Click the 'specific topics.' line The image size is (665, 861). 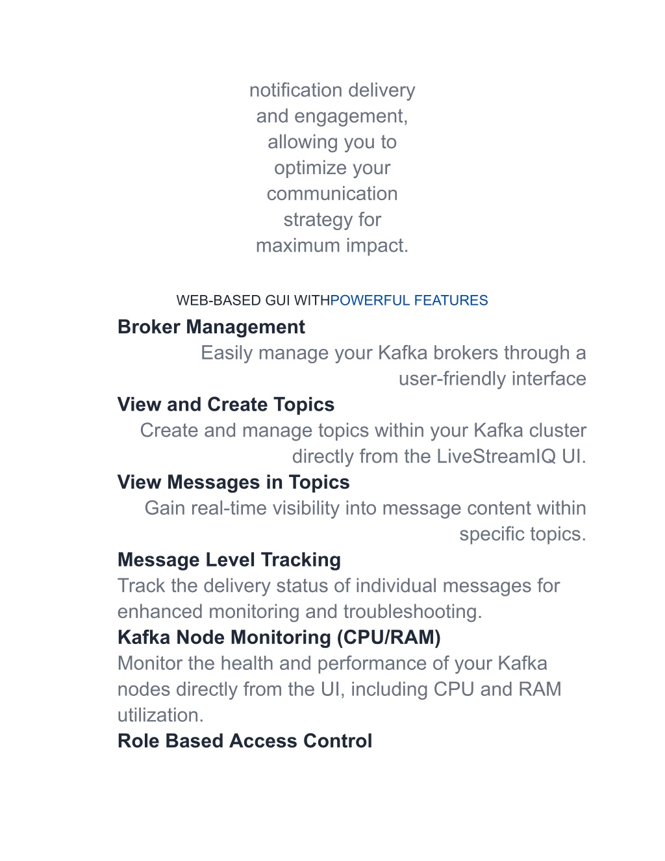(x=523, y=534)
